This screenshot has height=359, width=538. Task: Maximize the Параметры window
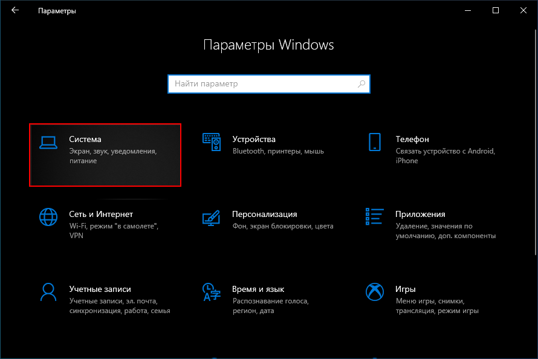pyautogui.click(x=496, y=10)
